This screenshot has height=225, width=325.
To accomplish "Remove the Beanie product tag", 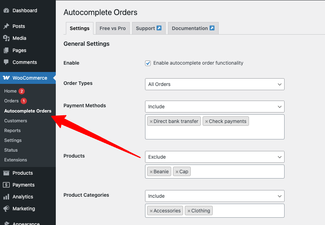I will (151, 172).
